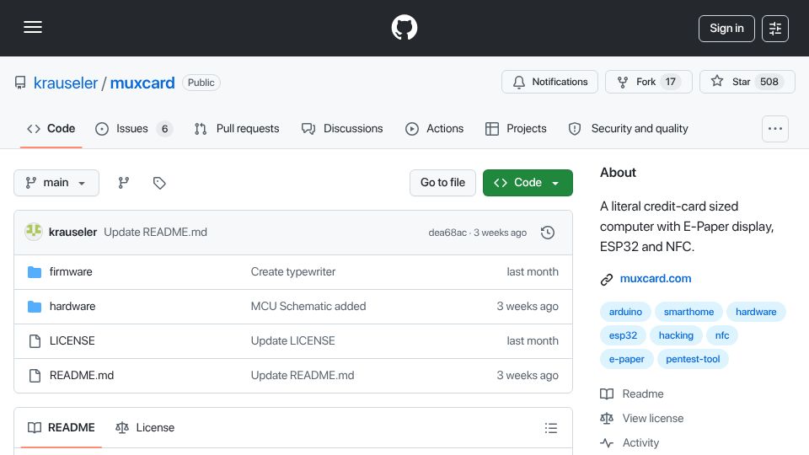Click the hardware folder icon in file list

pos(35,307)
